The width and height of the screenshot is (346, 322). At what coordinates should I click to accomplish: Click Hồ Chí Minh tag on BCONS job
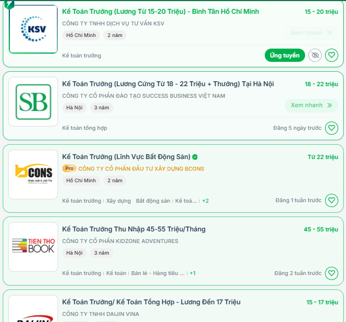pyautogui.click(x=81, y=181)
